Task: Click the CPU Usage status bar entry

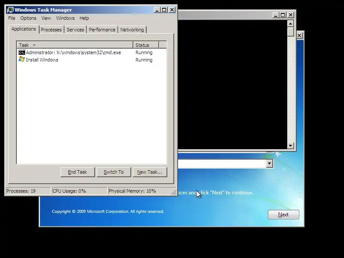Action: 79,191
